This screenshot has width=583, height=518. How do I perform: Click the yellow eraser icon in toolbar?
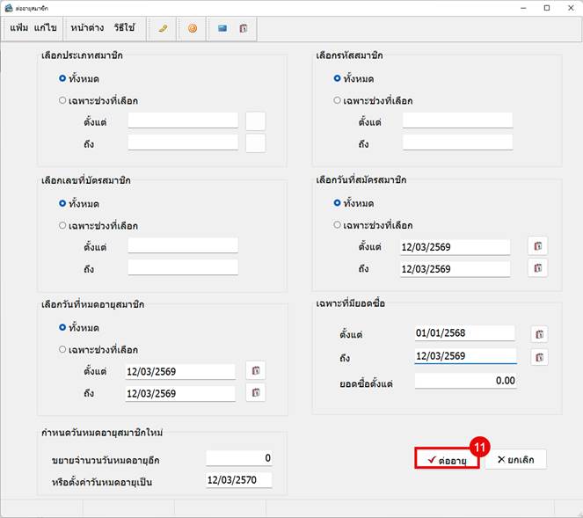(163, 28)
